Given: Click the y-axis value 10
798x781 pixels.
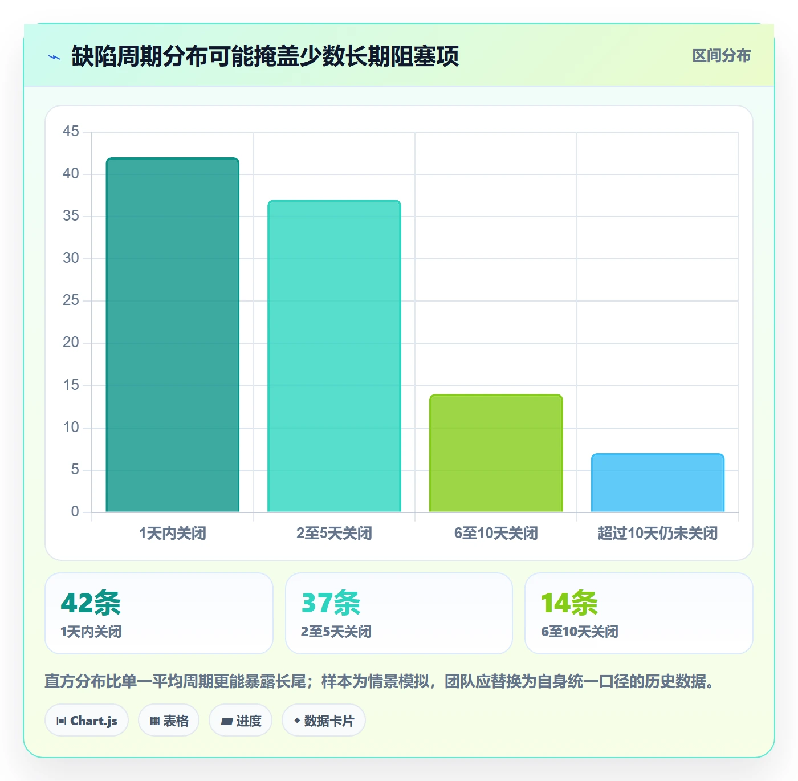Looking at the screenshot, I should tap(71, 428).
